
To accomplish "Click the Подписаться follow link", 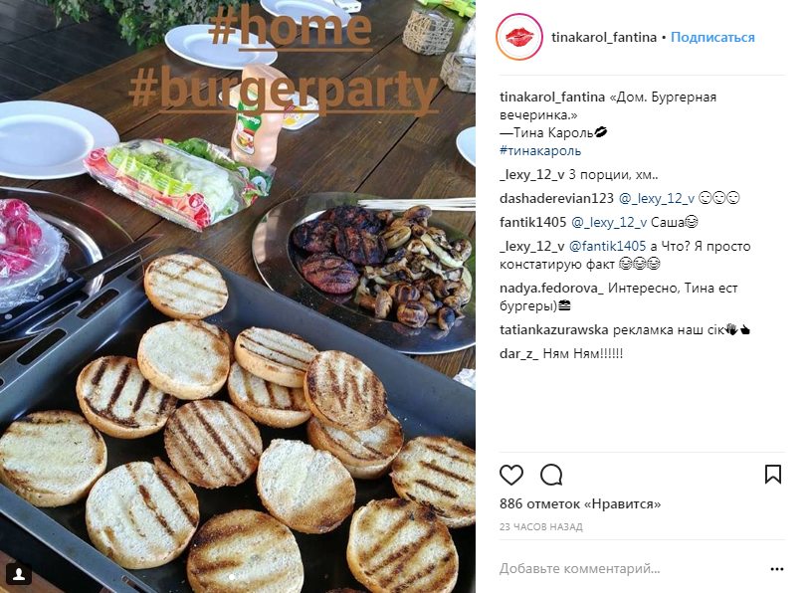I will 712,37.
